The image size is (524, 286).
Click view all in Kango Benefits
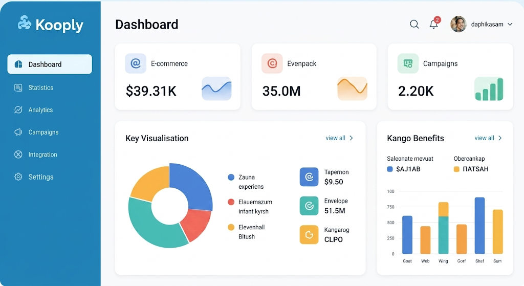point(484,138)
